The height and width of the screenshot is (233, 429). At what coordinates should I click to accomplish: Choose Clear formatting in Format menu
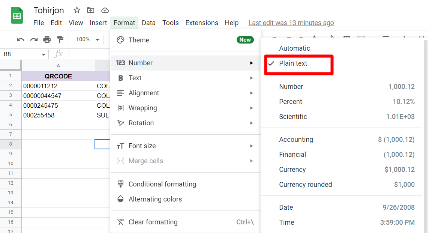[153, 222]
